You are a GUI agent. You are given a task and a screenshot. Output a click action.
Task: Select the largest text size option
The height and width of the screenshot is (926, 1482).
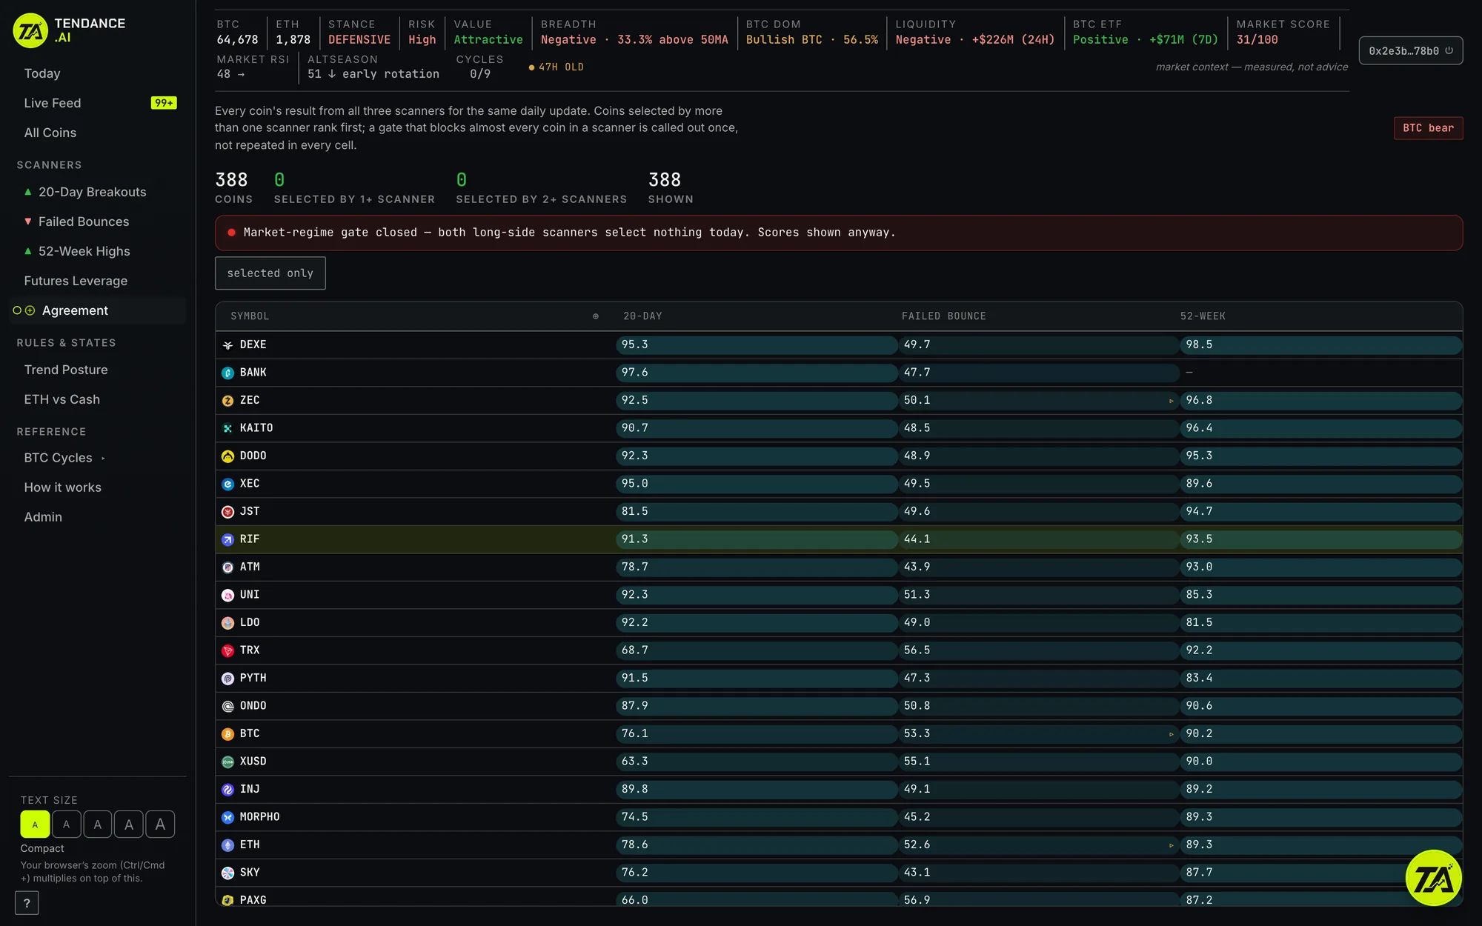pos(160,825)
